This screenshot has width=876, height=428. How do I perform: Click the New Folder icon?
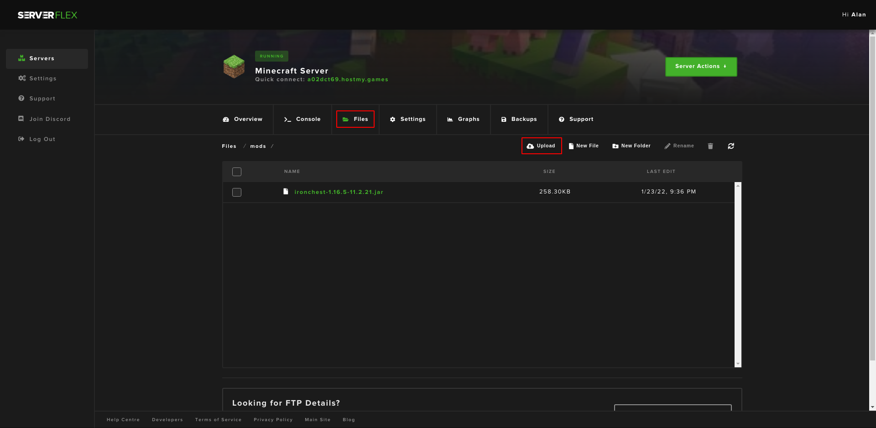pyautogui.click(x=615, y=146)
